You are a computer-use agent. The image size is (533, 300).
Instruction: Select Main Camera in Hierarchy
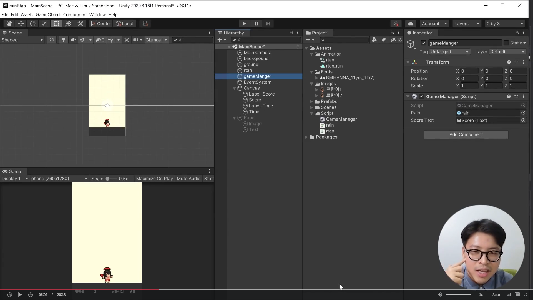257,52
